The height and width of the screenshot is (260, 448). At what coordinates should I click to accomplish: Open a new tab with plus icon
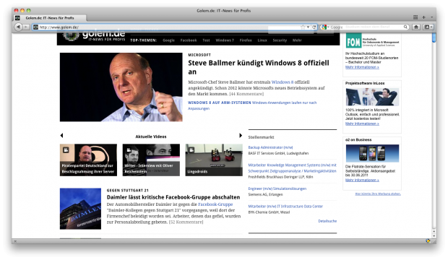423,17
